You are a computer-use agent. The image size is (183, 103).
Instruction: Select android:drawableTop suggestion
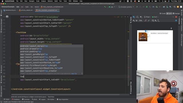click(51, 49)
